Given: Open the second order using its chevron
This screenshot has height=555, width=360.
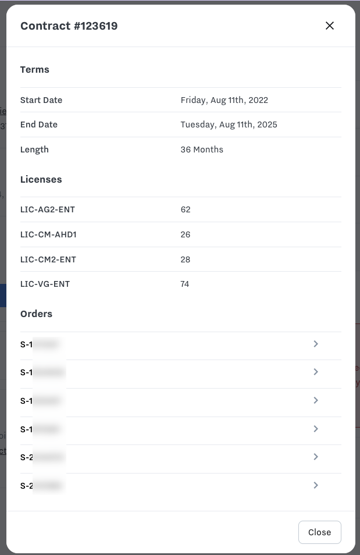Looking at the screenshot, I should 316,372.
